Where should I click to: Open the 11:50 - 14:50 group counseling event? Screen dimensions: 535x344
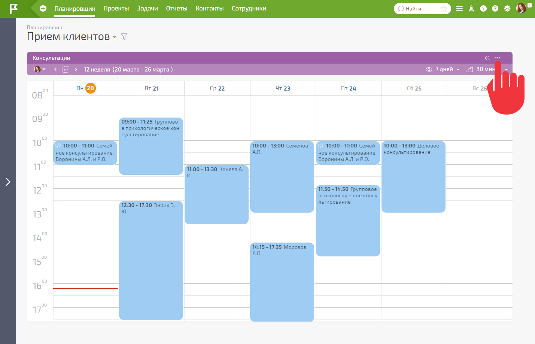click(x=348, y=220)
